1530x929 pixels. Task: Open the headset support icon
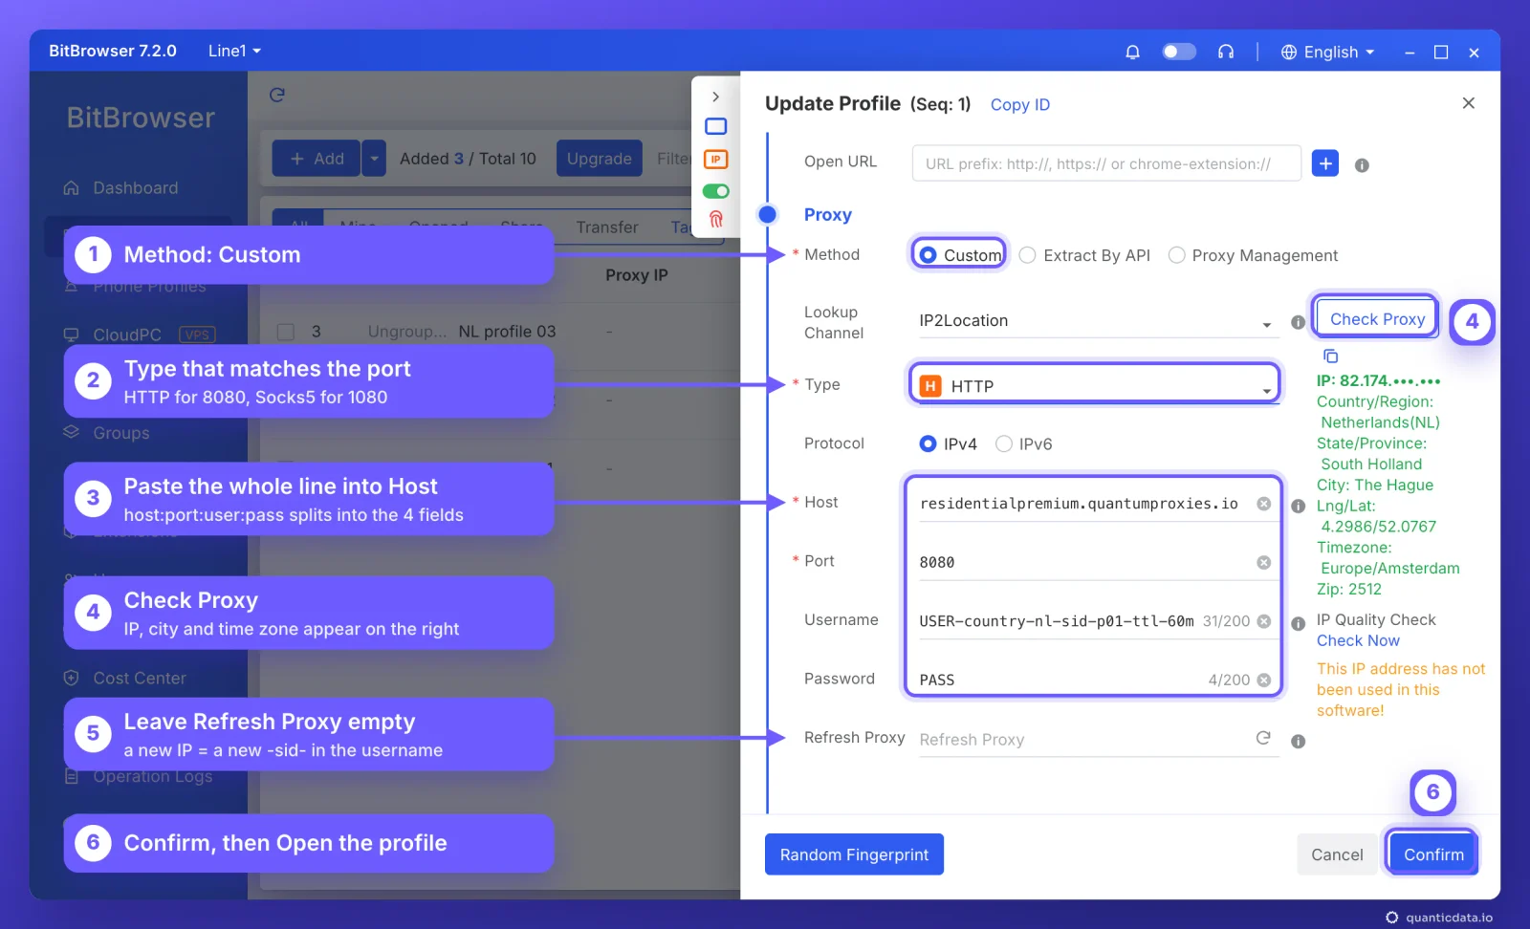pyautogui.click(x=1226, y=52)
